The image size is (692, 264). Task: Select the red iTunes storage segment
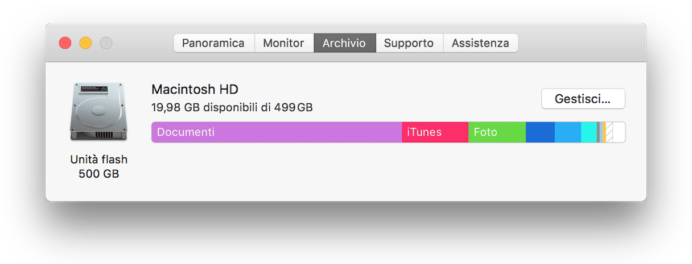[435, 132]
